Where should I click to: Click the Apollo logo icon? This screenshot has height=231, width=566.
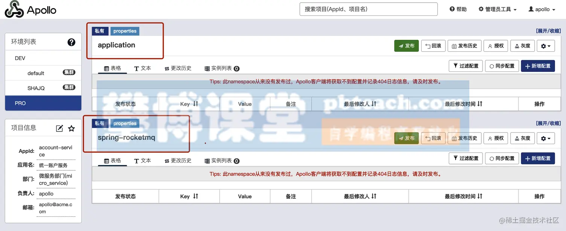click(14, 9)
